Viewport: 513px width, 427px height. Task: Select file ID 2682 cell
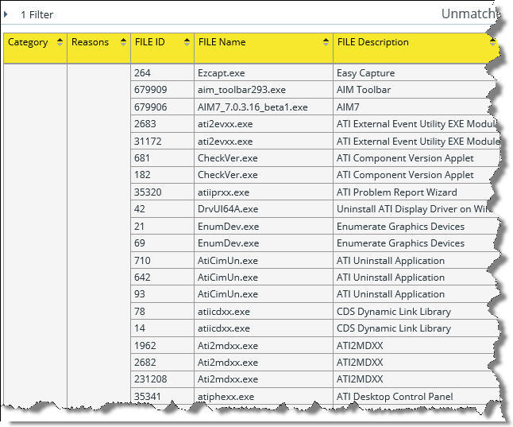162,363
